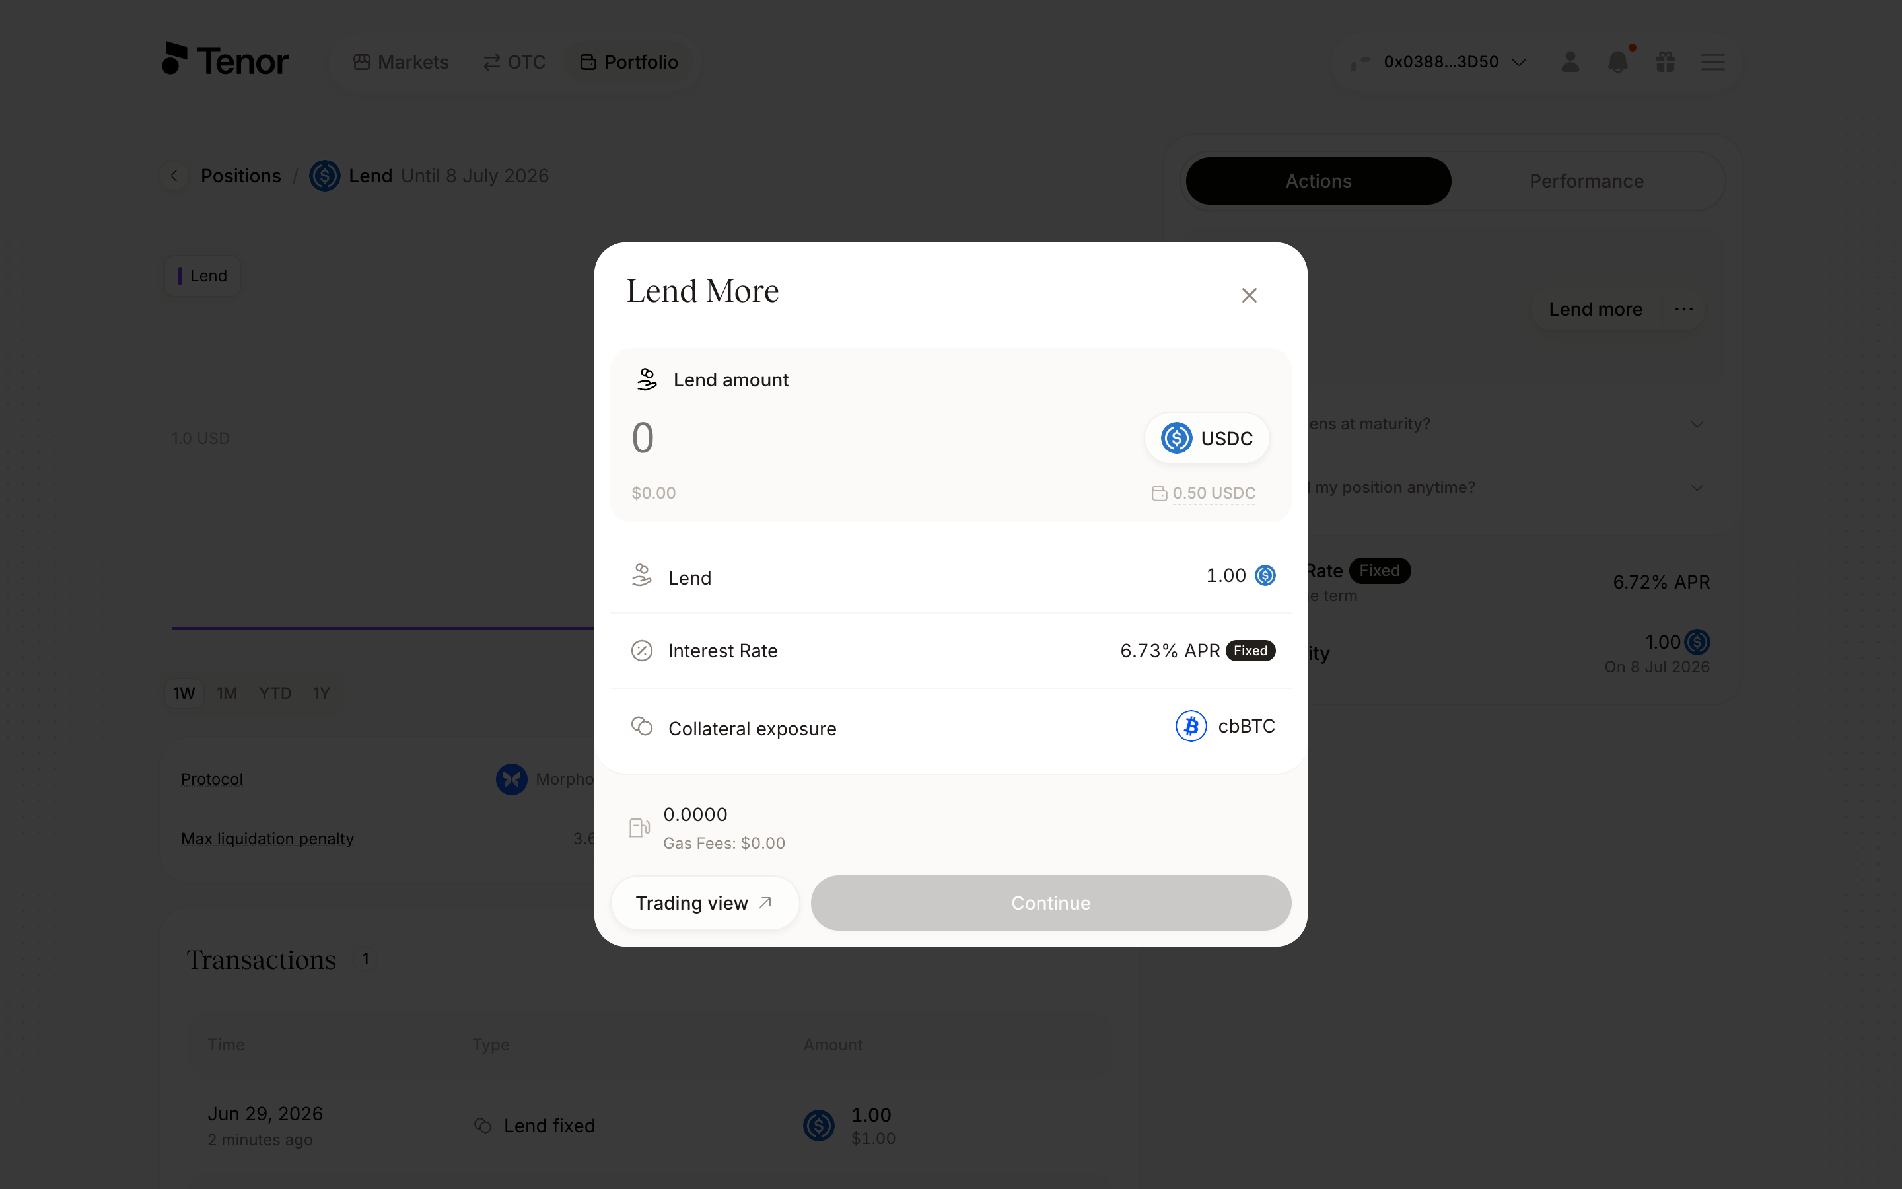Click the Lend more button
Image resolution: width=1902 pixels, height=1189 pixels.
click(1595, 309)
